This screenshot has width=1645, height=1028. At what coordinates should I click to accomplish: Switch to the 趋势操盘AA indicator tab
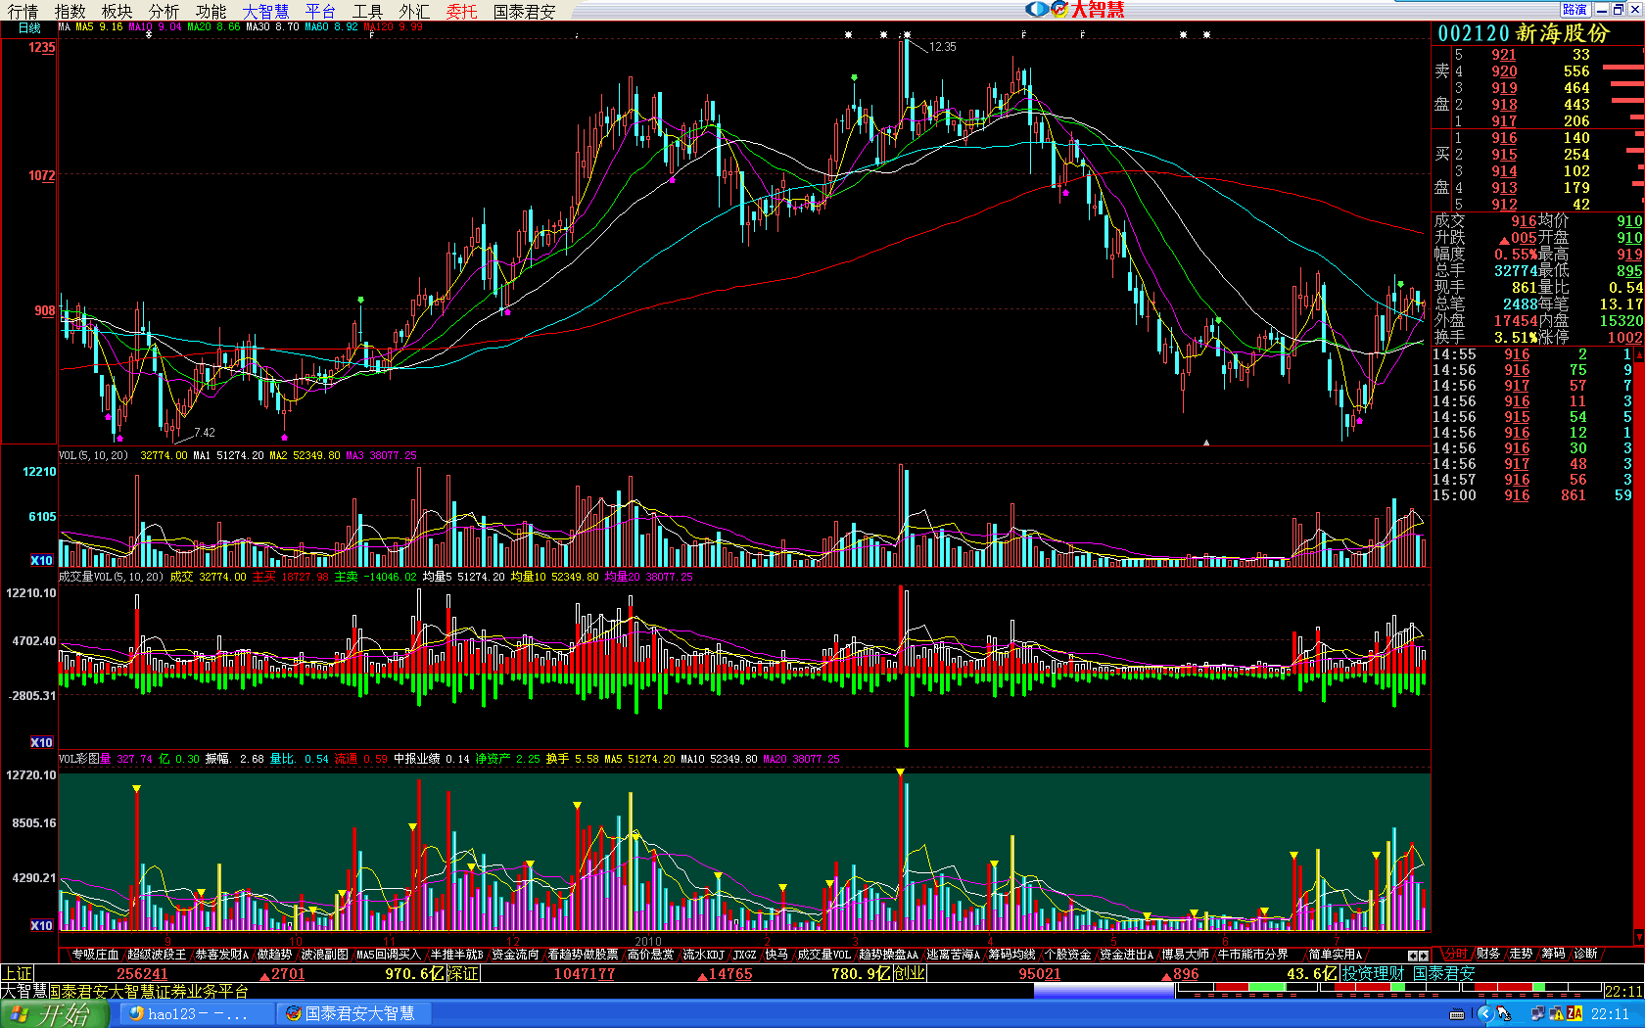click(889, 955)
